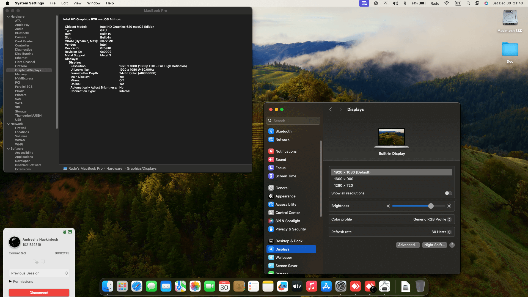Open the Color profile dropdown
This screenshot has width=528, height=297.
[x=432, y=219]
